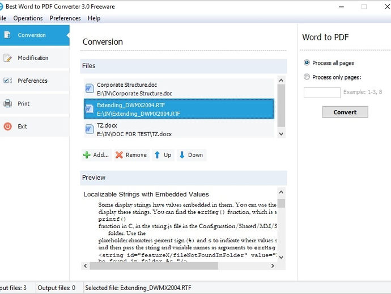The image size is (391, 294).
Task: Maximize the converter window
Action: [x=364, y=7]
